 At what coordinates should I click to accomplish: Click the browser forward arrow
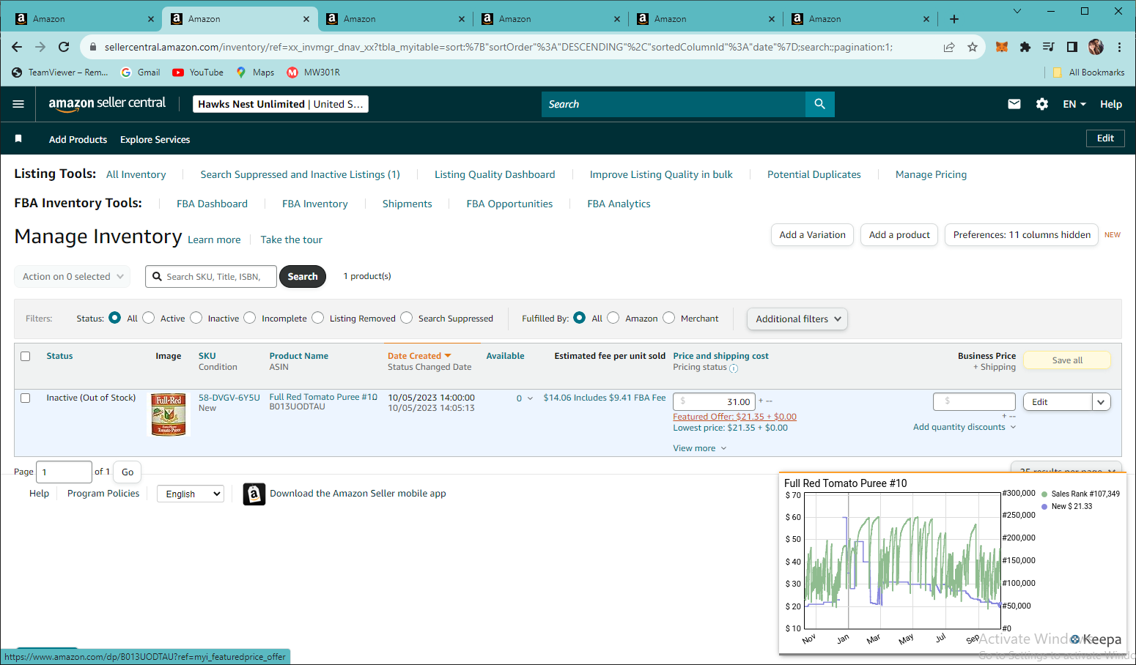pos(40,47)
